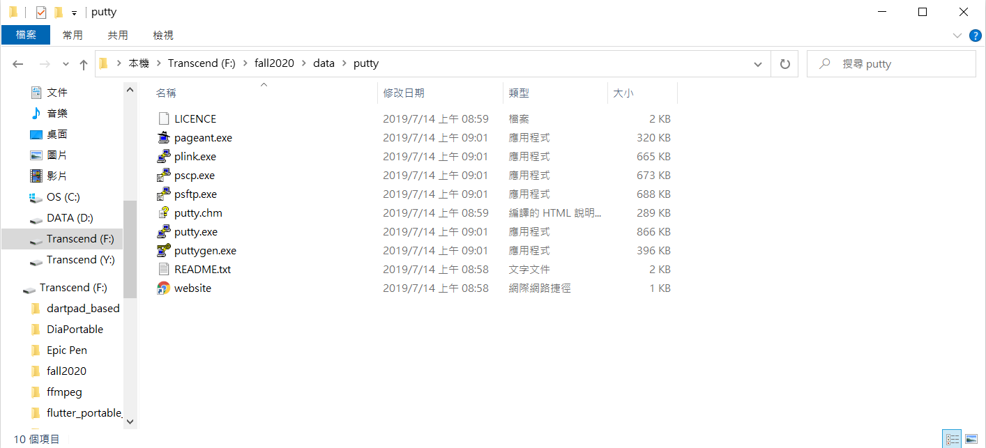This screenshot has width=986, height=448.
Task: Open the fall2020 folder in sidebar
Action: [66, 371]
